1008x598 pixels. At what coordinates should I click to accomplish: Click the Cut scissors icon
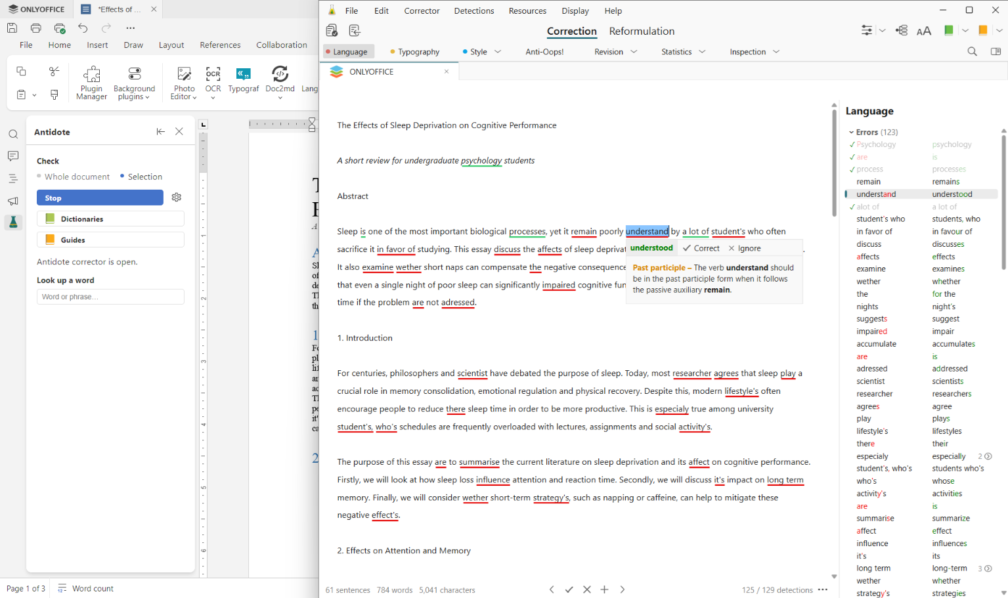(x=55, y=71)
